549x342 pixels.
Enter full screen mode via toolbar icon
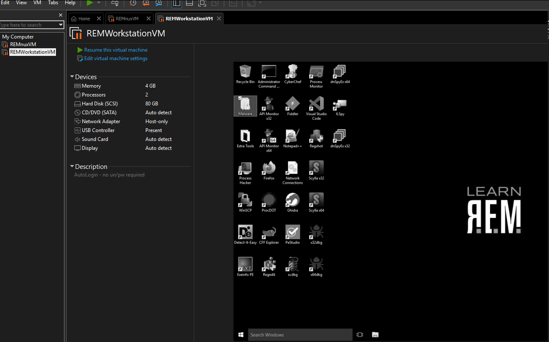pyautogui.click(x=202, y=3)
